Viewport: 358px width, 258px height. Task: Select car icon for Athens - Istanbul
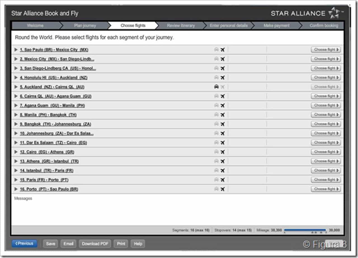click(x=216, y=161)
